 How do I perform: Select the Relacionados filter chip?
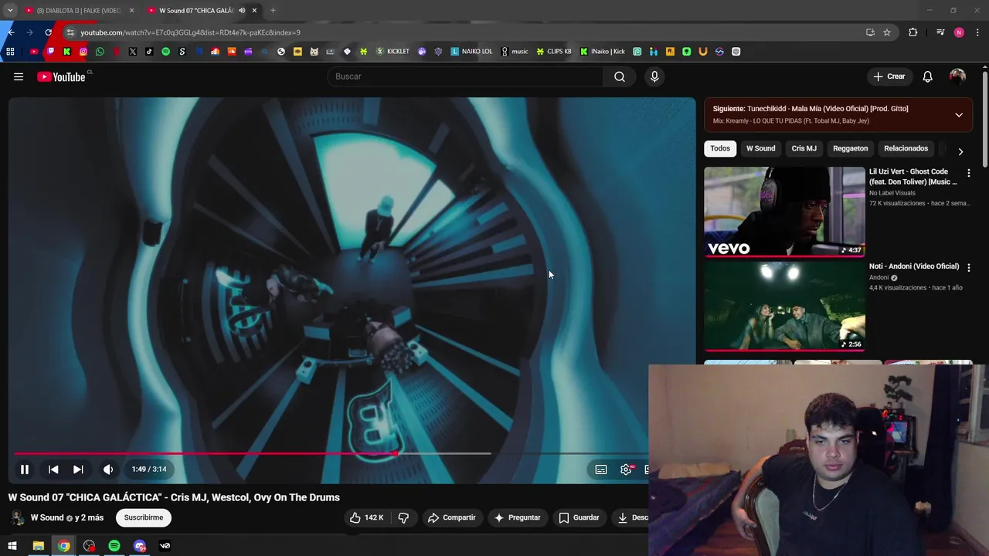pos(906,148)
